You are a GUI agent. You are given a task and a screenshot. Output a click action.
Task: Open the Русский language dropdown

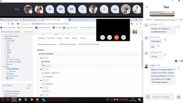pos(29,32)
